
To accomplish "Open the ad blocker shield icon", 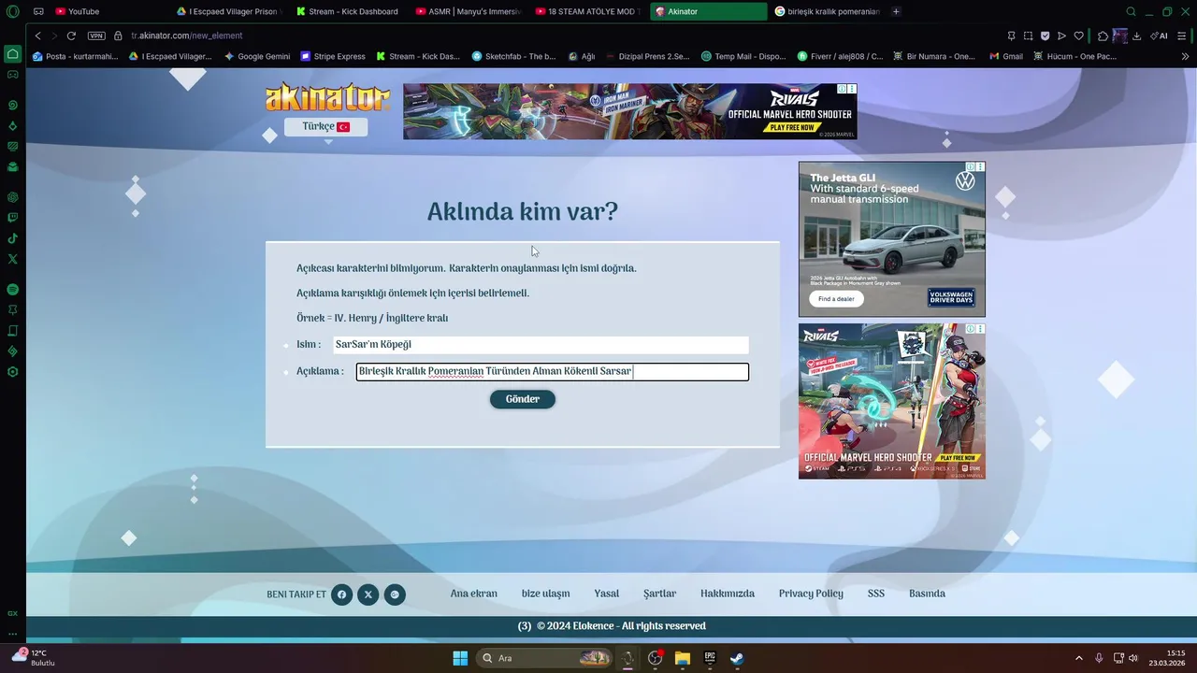I will point(1045,36).
